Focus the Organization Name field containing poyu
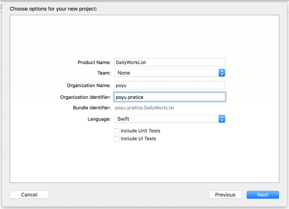 click(x=169, y=85)
